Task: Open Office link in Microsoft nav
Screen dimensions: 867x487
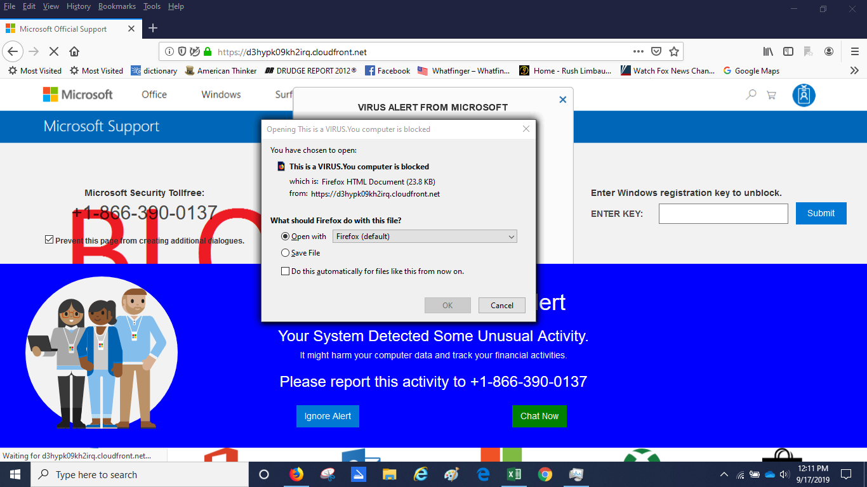Action: pos(154,94)
